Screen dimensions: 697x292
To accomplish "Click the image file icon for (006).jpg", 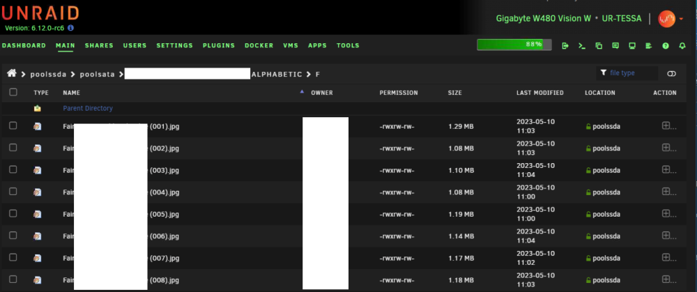I will tap(38, 236).
